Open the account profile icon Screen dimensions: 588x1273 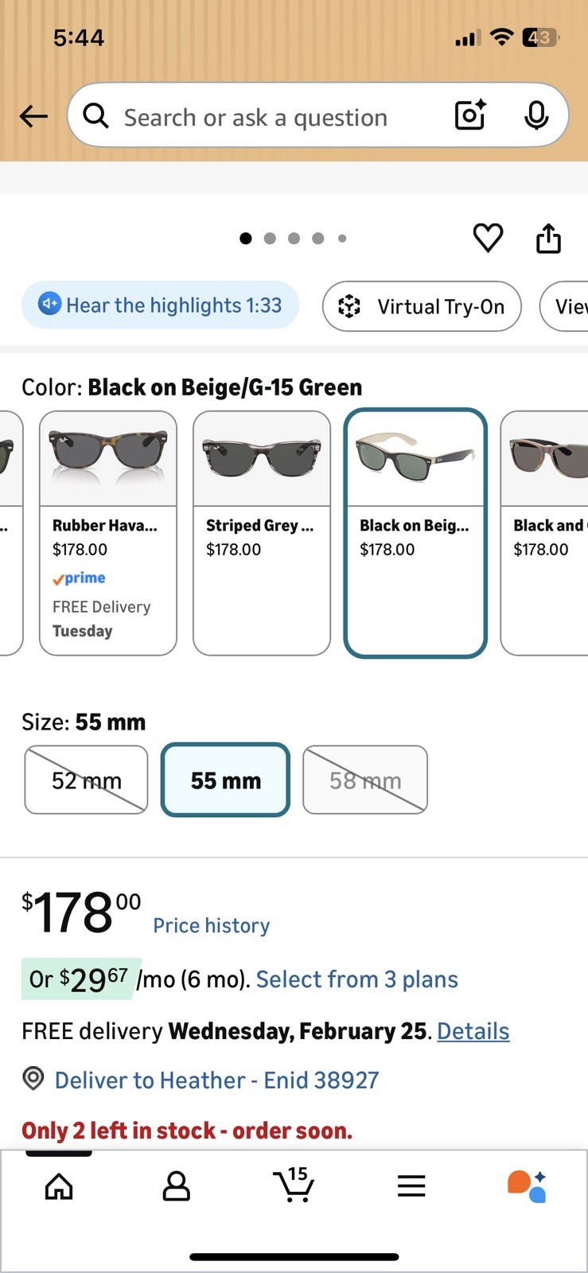click(x=176, y=1186)
